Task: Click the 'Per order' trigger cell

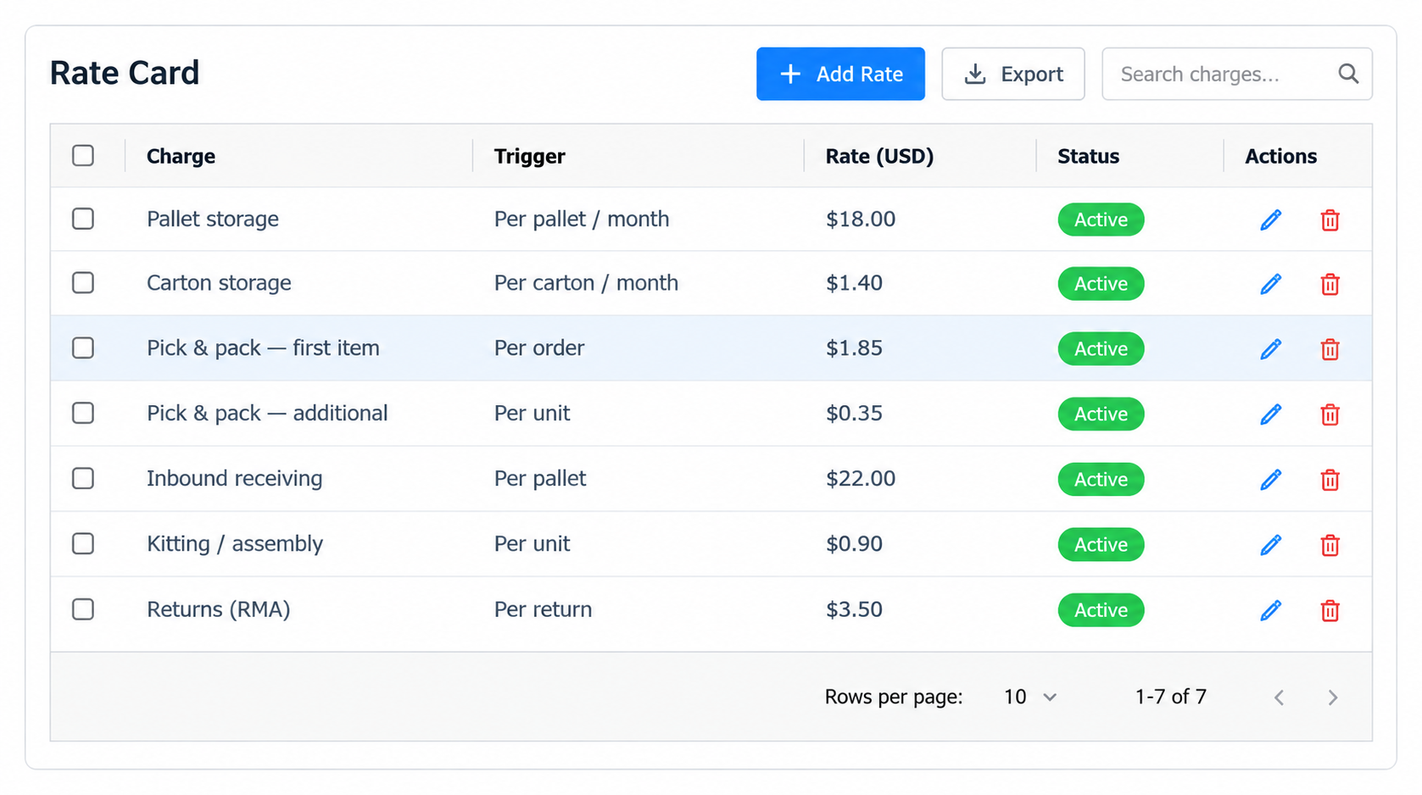Action: coord(539,348)
